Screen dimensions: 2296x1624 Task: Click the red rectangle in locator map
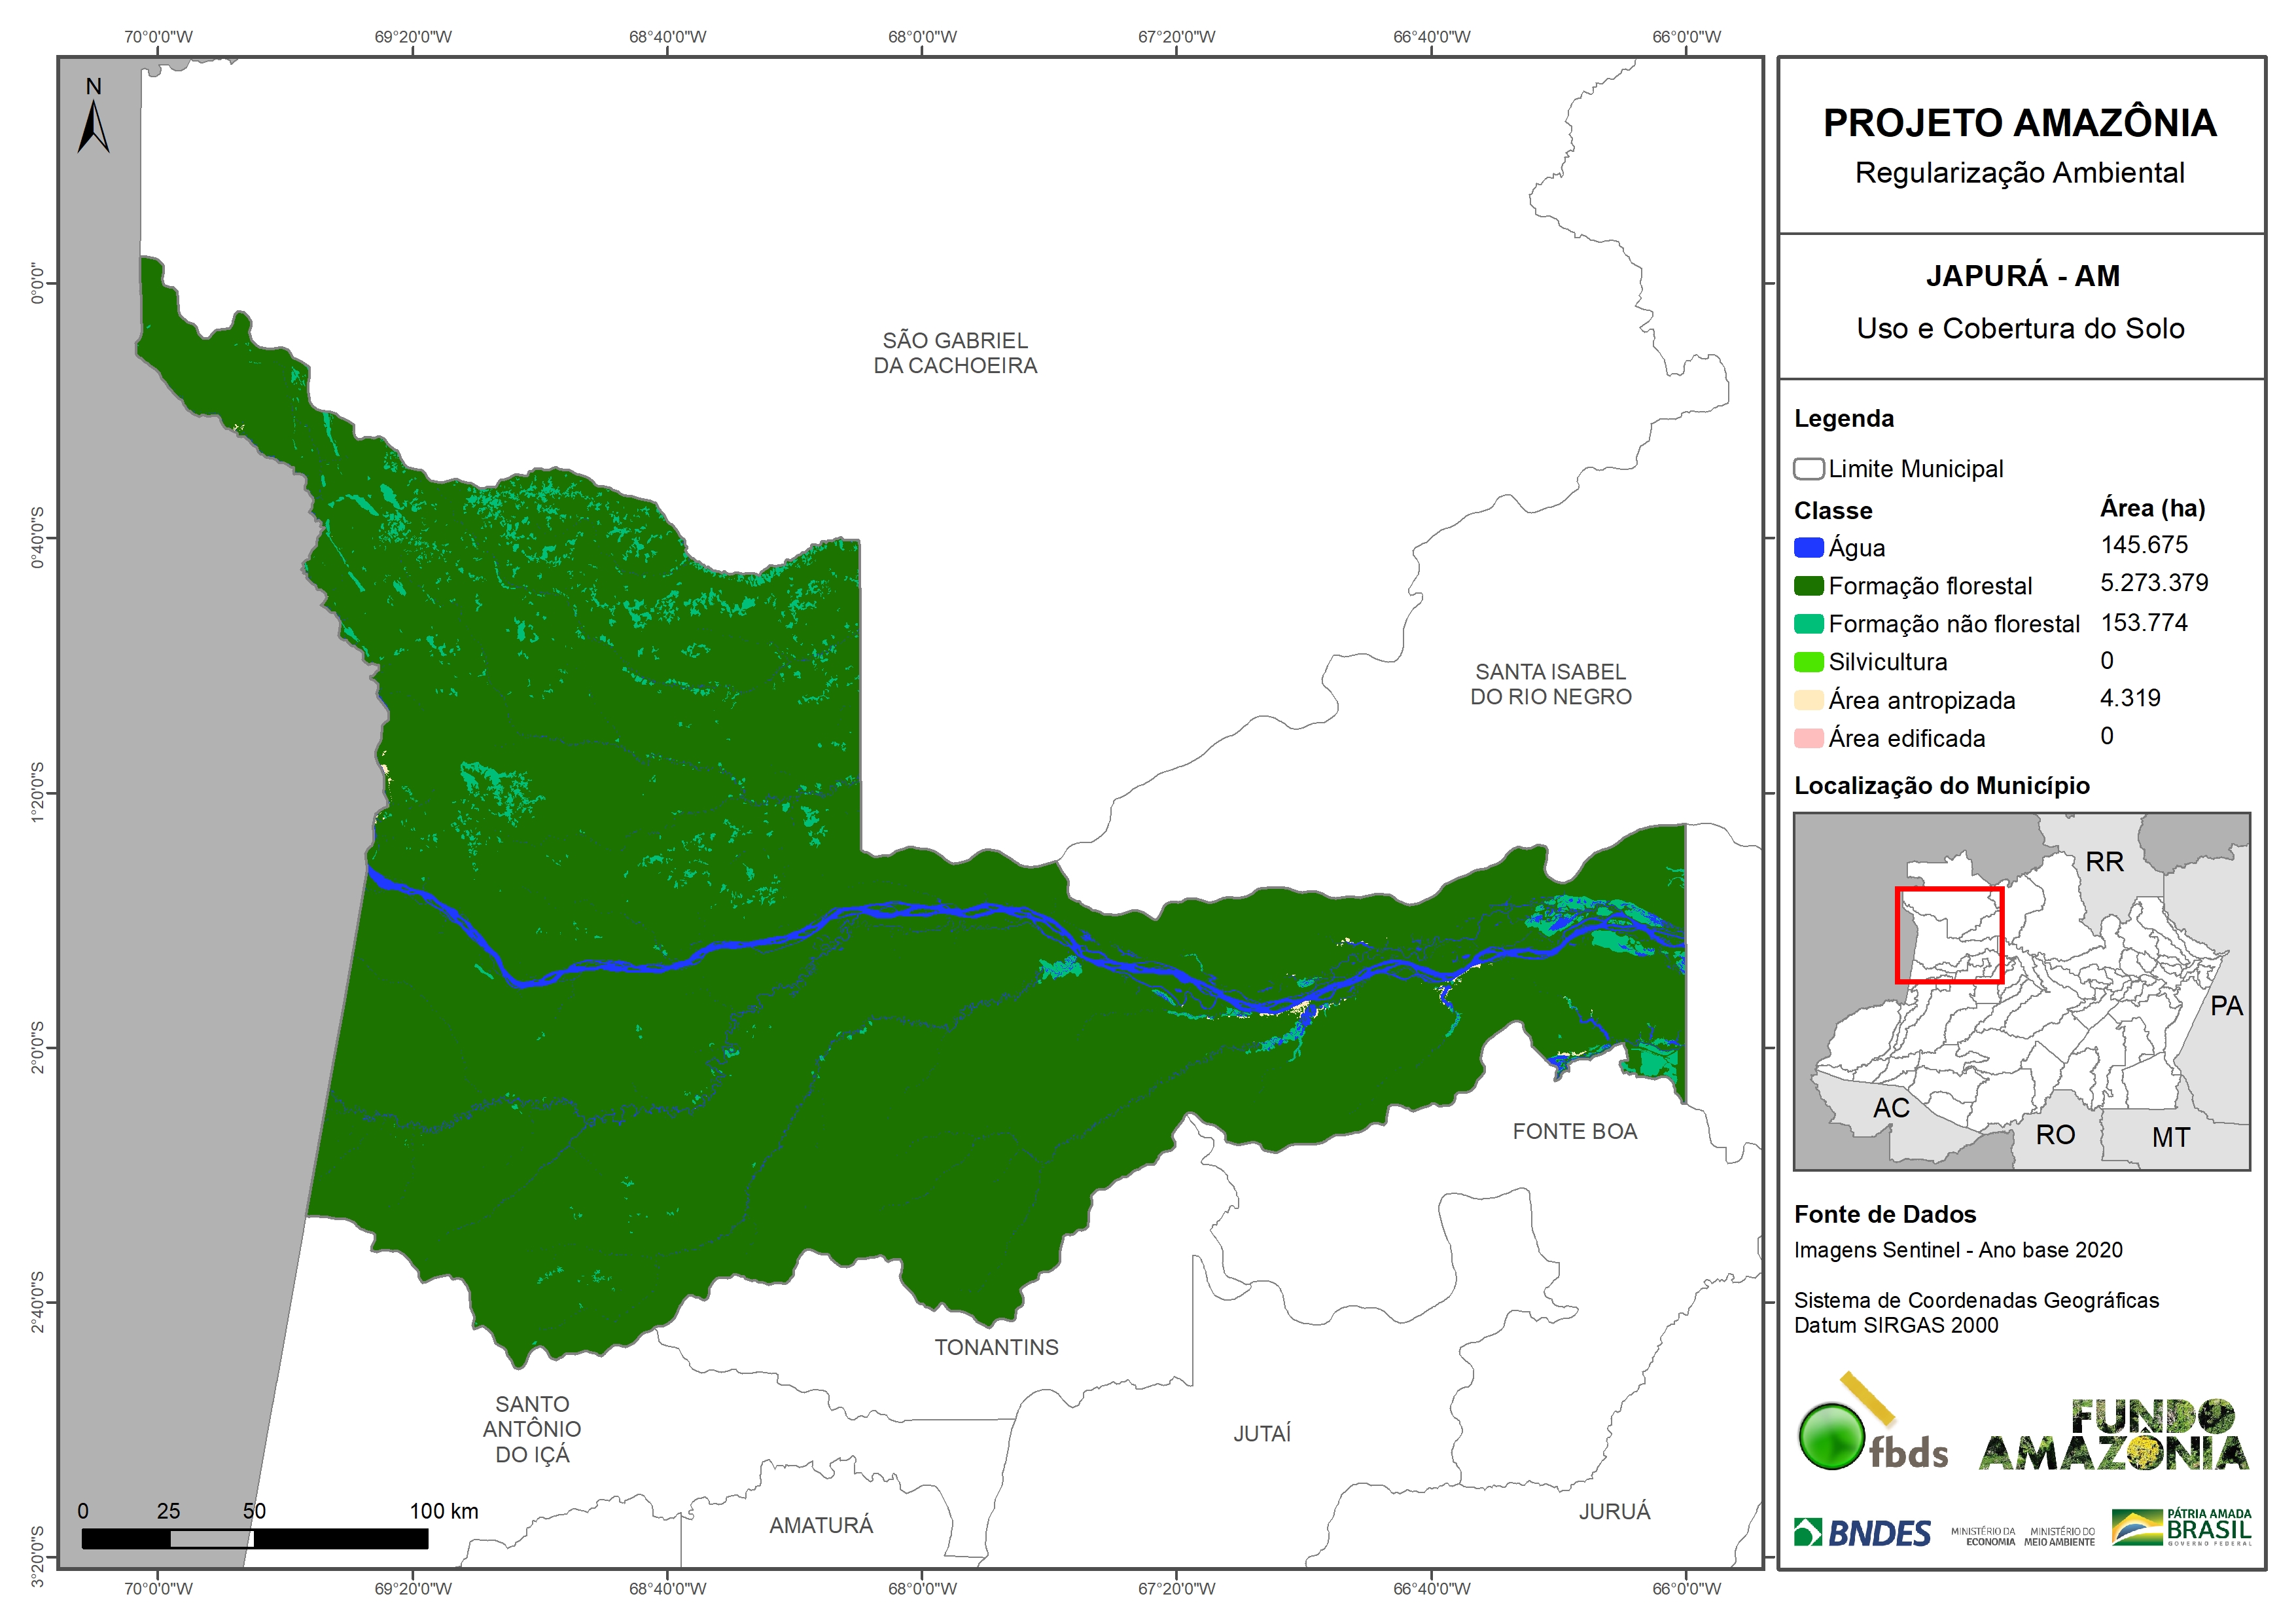[x=1949, y=935]
